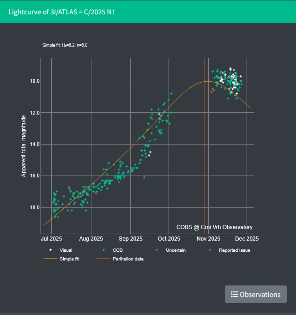Click the Dec 2025 axis label
The image size is (296, 315).
pyautogui.click(x=247, y=239)
